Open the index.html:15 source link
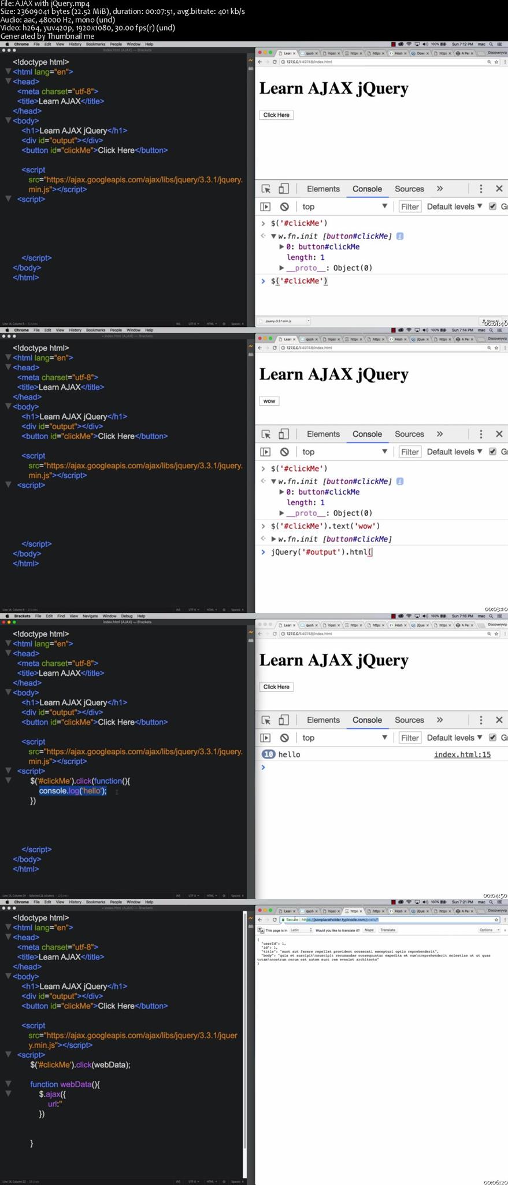The height and width of the screenshot is (1185, 508). tap(462, 754)
